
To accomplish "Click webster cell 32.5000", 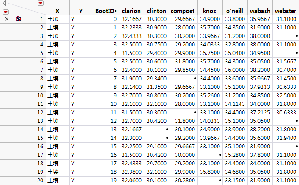I will pos(286,95).
